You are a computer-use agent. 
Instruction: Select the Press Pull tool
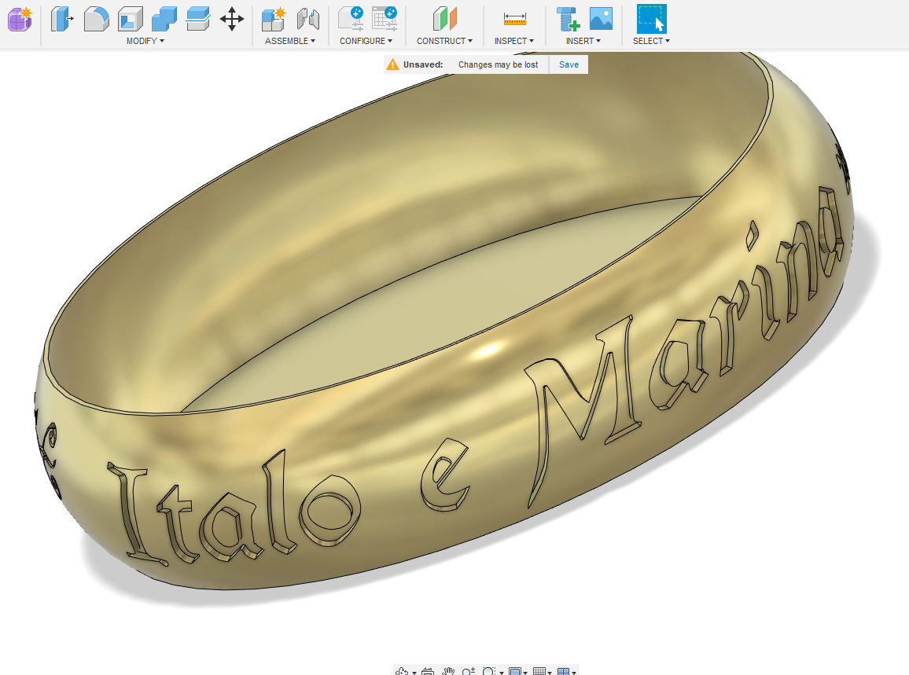[61, 18]
